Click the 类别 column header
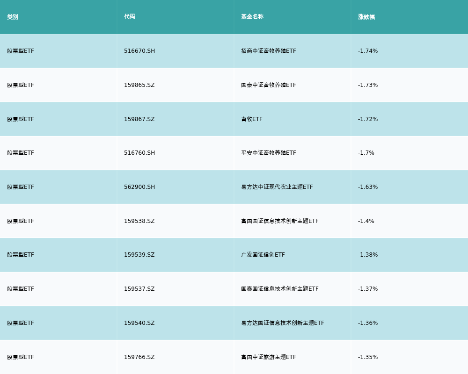Viewport: 468px width, 374px height. pyautogui.click(x=13, y=17)
